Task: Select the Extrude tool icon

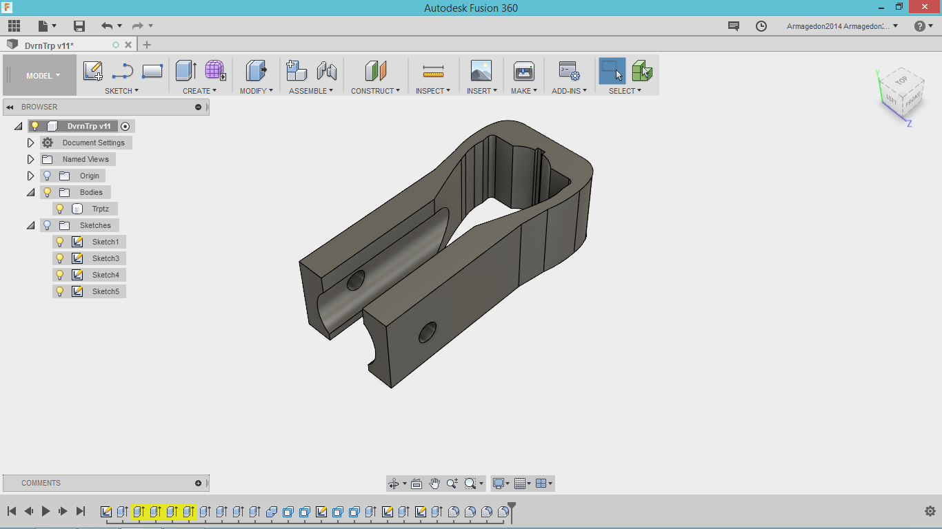Action: tap(186, 71)
